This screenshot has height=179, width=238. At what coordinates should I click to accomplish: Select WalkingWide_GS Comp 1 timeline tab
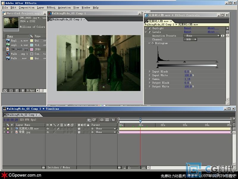[x=22, y=115]
